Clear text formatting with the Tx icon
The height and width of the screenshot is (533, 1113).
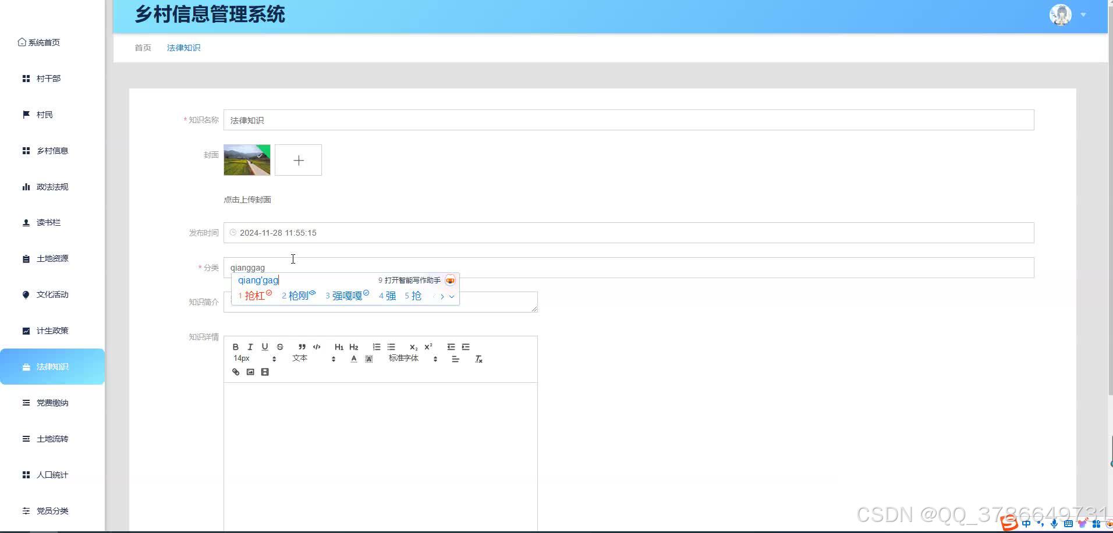click(x=479, y=359)
